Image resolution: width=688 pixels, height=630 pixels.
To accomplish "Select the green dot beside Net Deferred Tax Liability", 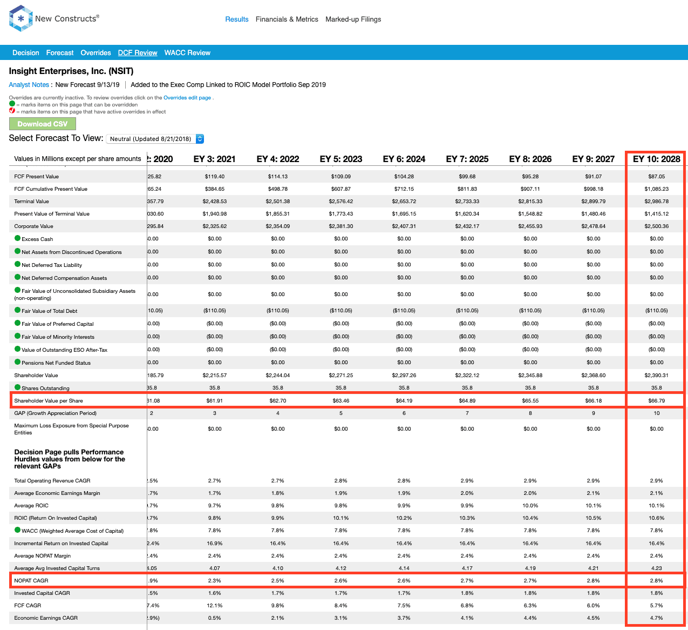I will [18, 264].
